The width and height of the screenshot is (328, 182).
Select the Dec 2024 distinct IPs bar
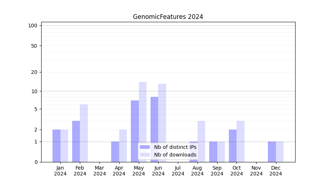point(272,152)
